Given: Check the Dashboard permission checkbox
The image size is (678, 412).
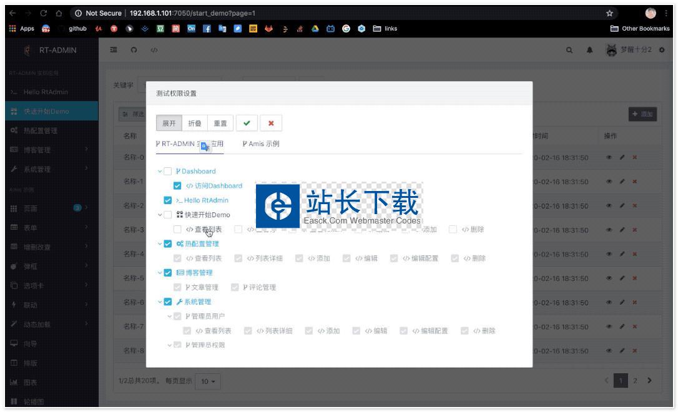Looking at the screenshot, I should (167, 171).
